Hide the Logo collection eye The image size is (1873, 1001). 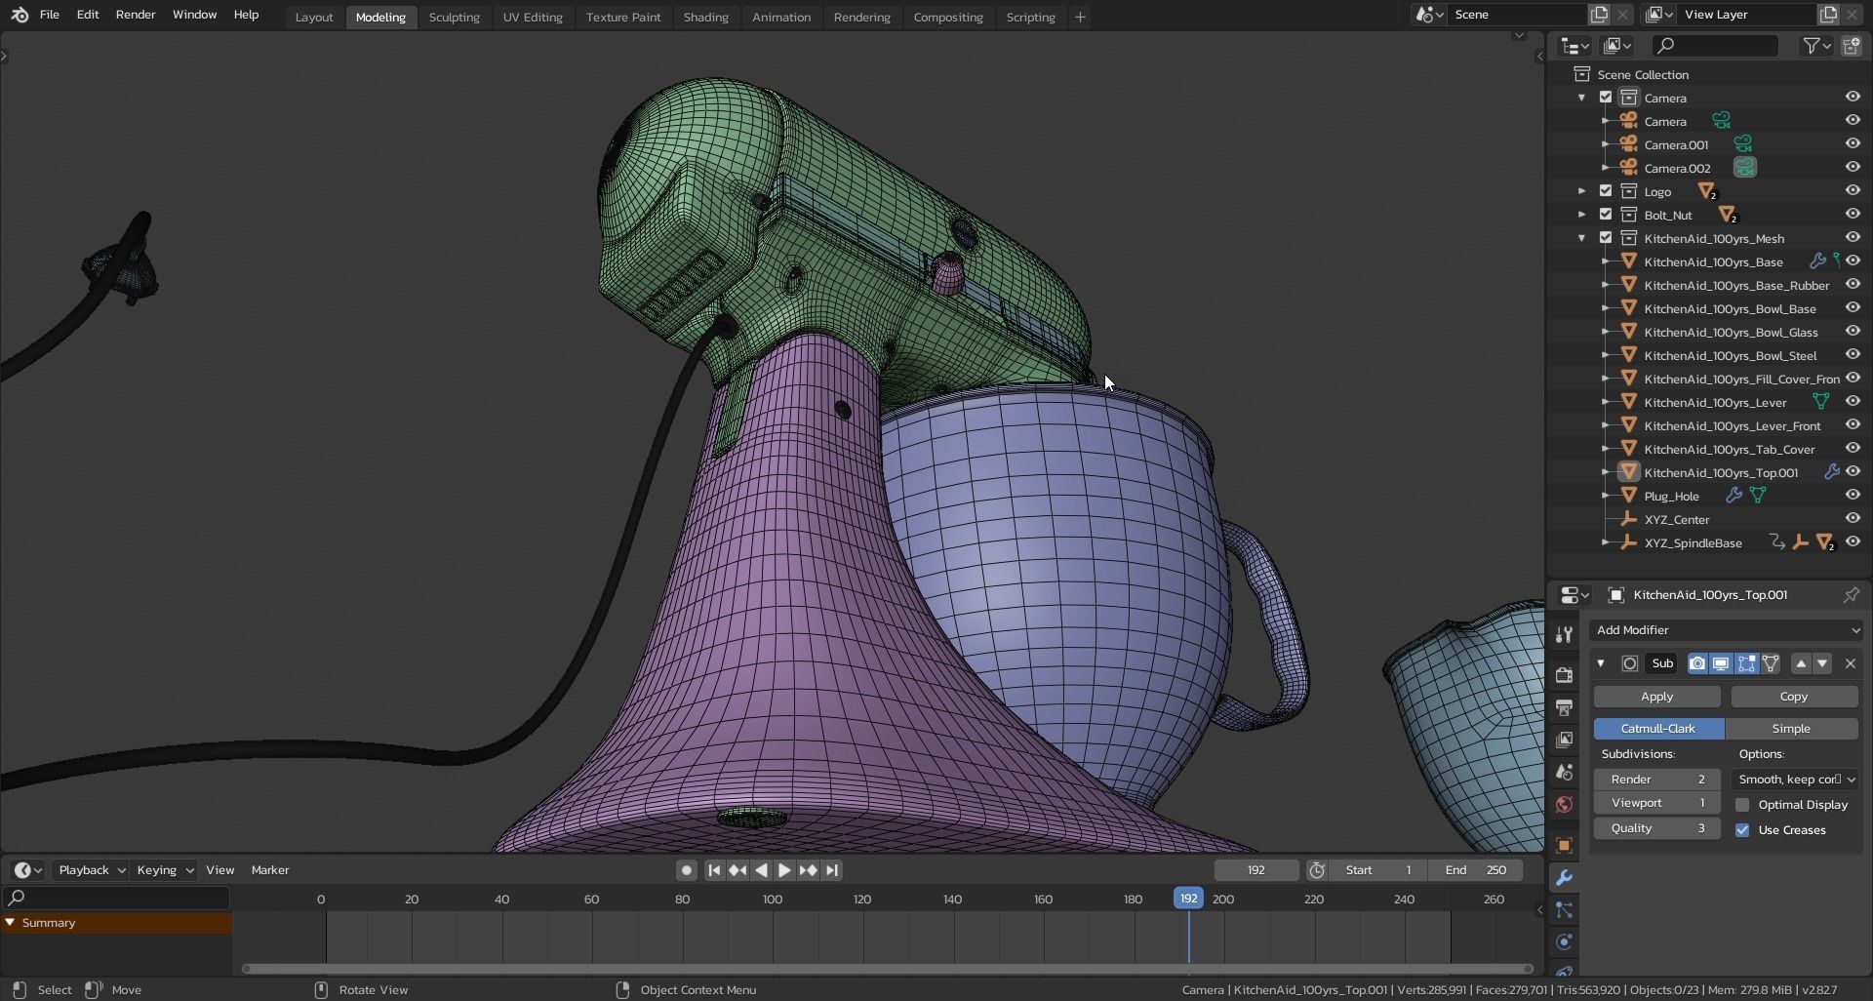click(x=1852, y=191)
